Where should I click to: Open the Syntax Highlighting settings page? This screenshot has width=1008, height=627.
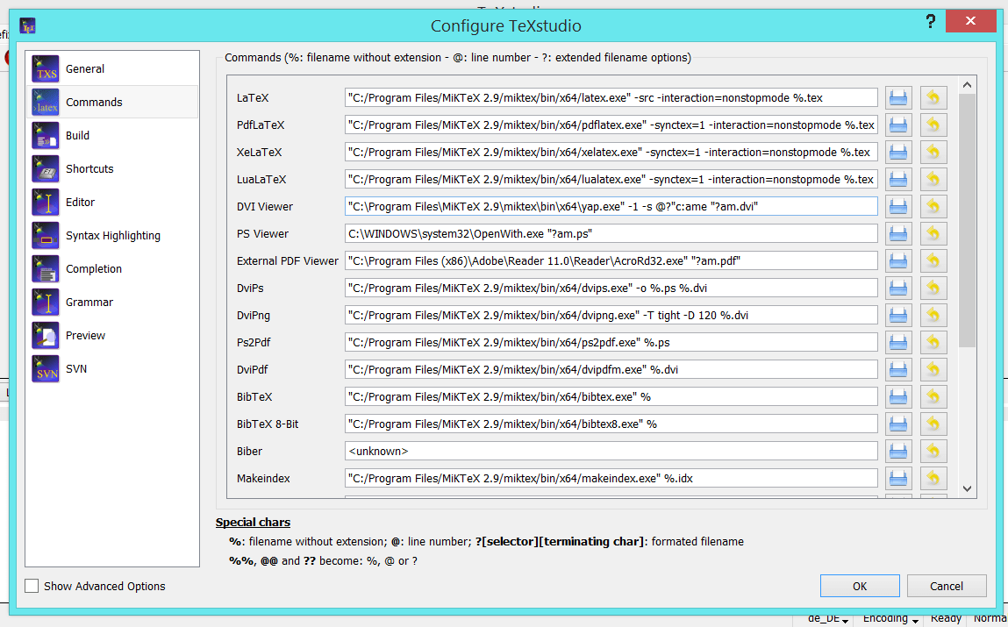tap(112, 236)
